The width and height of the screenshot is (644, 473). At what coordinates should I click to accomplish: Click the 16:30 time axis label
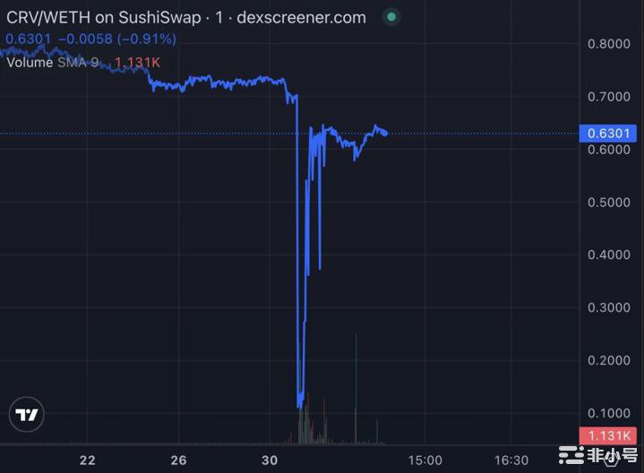(x=511, y=460)
